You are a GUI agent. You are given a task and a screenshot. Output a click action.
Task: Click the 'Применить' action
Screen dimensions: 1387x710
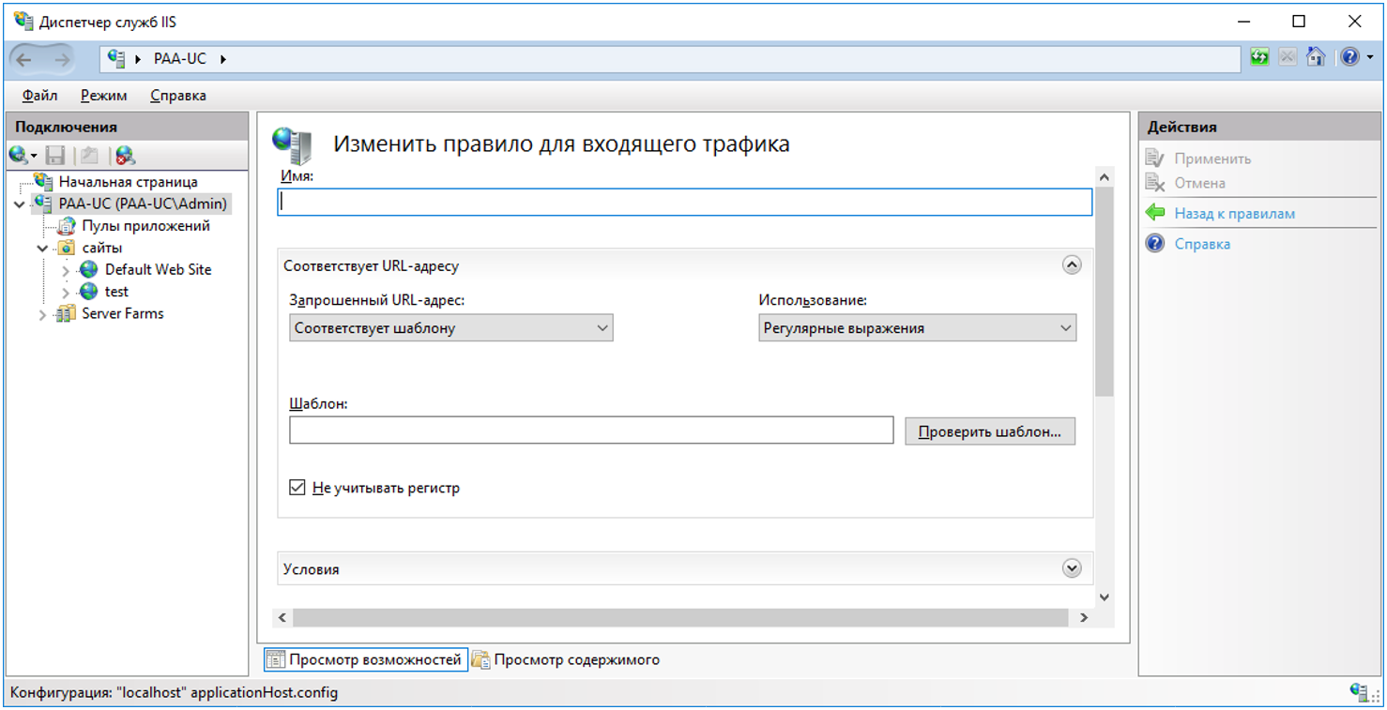1212,159
